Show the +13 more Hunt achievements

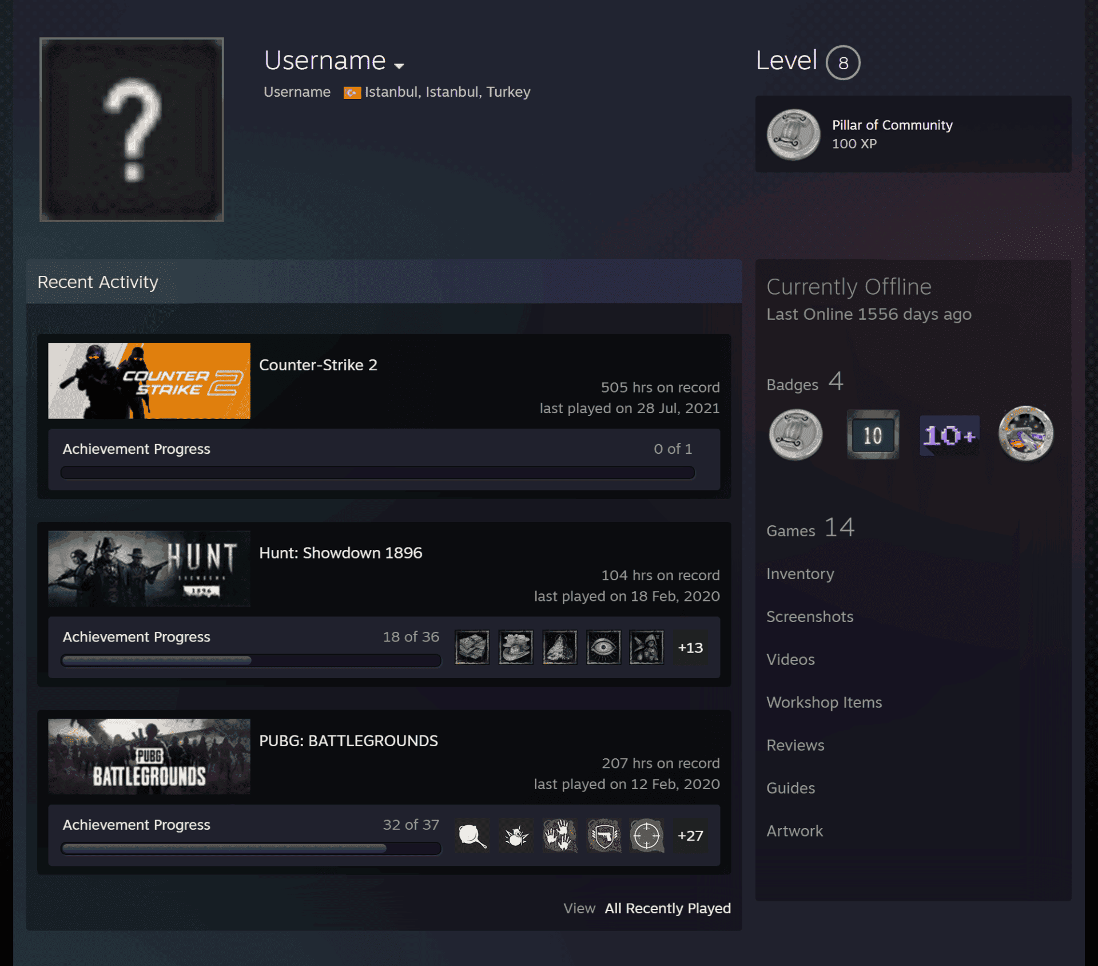click(x=690, y=647)
